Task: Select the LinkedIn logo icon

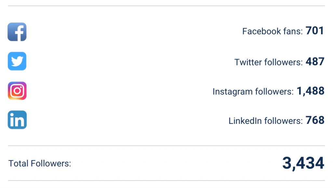Action: pos(17,120)
